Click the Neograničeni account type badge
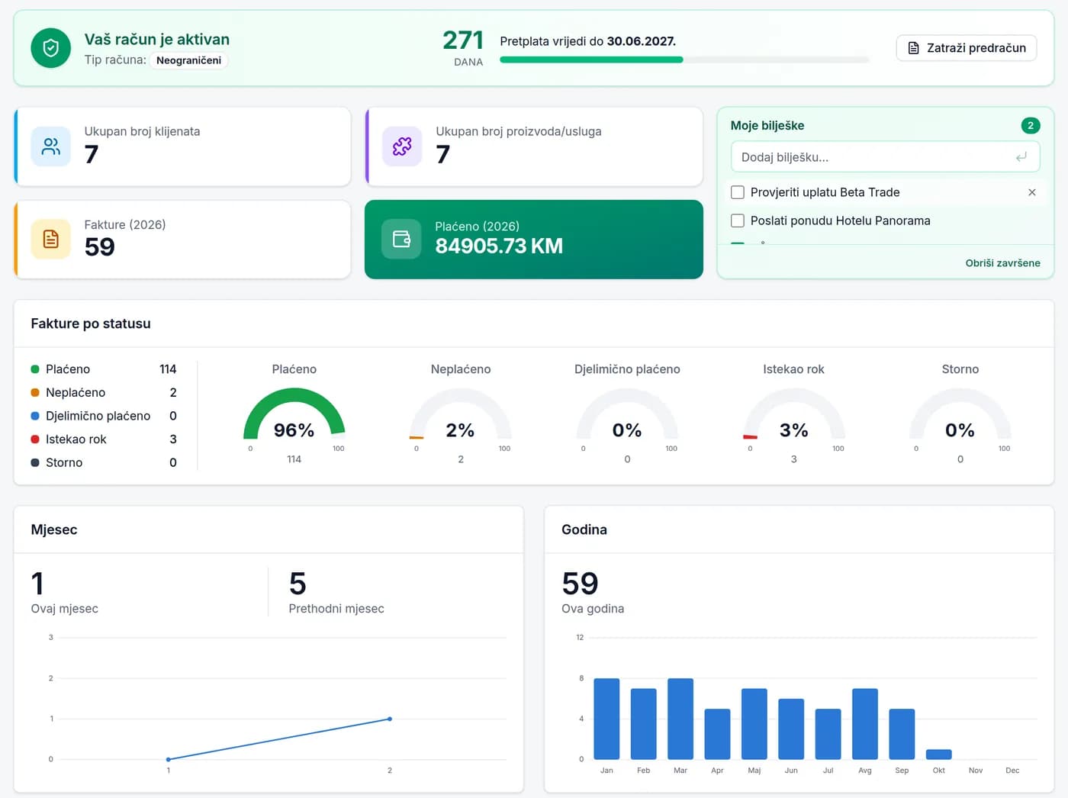The height and width of the screenshot is (798, 1068). point(188,60)
